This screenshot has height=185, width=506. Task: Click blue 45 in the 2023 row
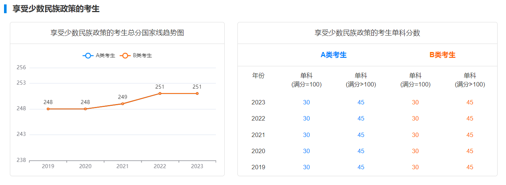pos(361,103)
